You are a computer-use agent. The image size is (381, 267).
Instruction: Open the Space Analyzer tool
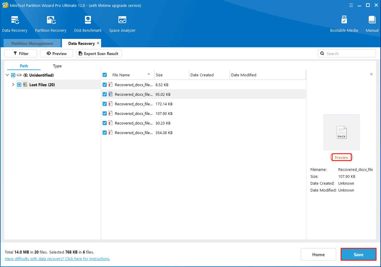pyautogui.click(x=122, y=20)
